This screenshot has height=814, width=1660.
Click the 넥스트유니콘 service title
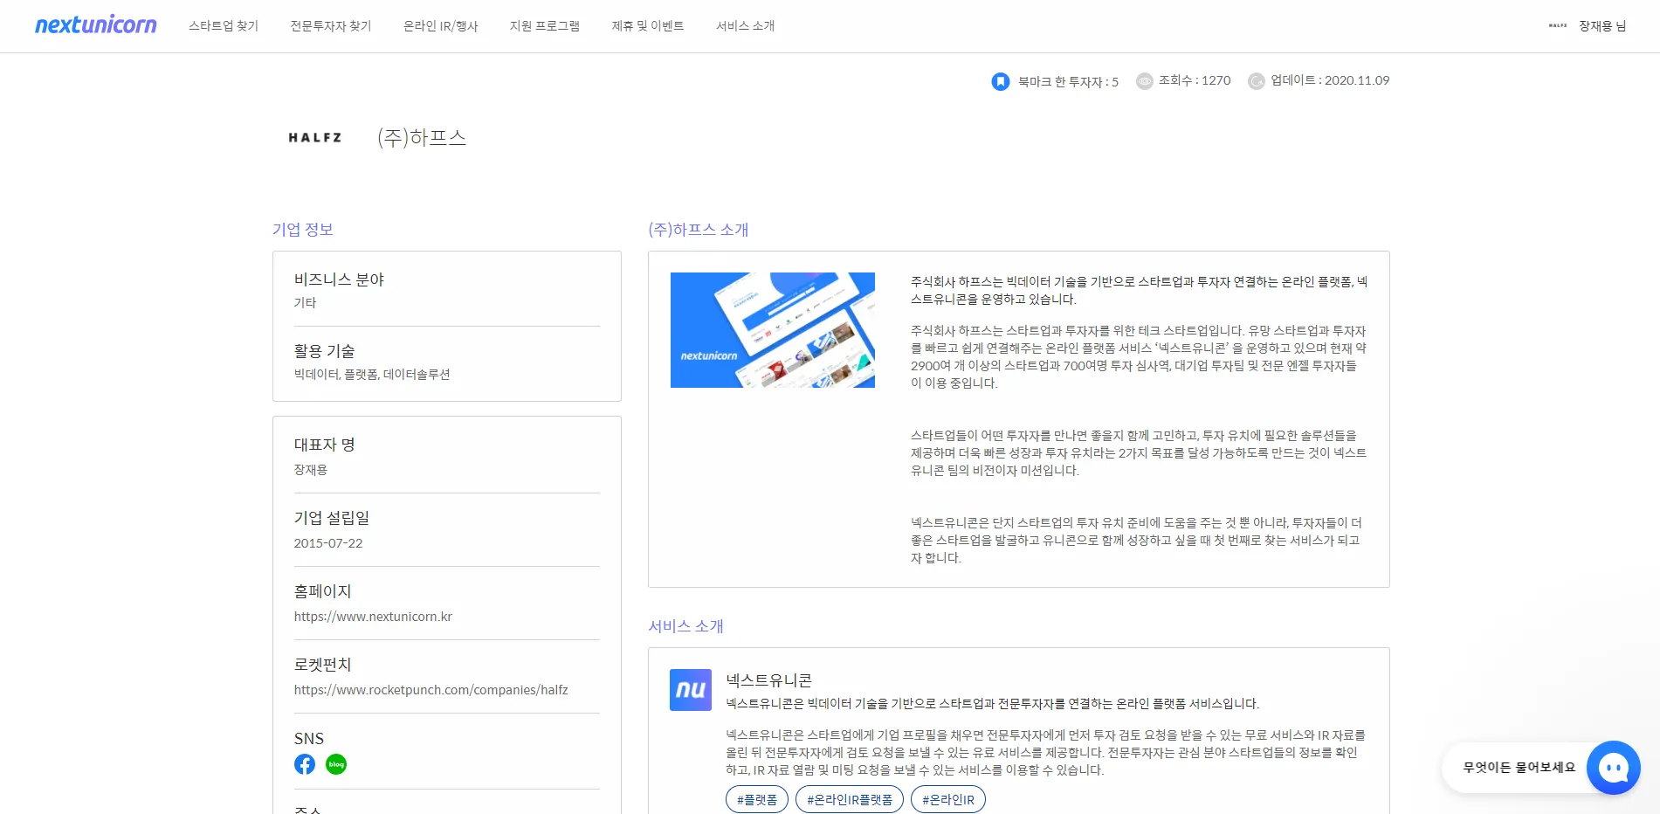tap(769, 680)
